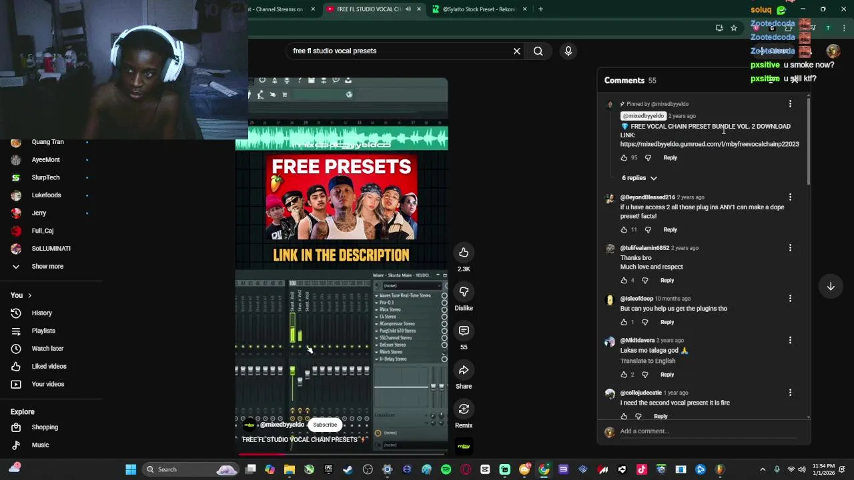Viewport: 854px width, 480px height.
Task: Open options menu for @Mldtdavera comment
Action: (x=790, y=341)
